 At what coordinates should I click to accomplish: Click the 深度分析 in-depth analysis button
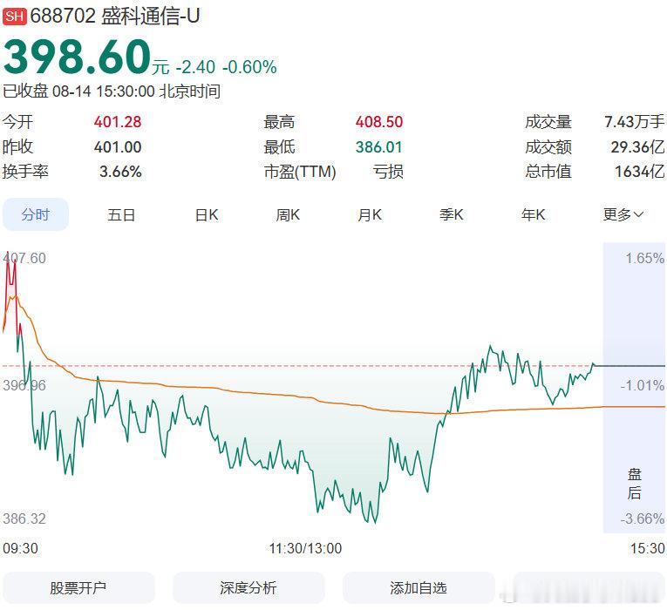248,588
